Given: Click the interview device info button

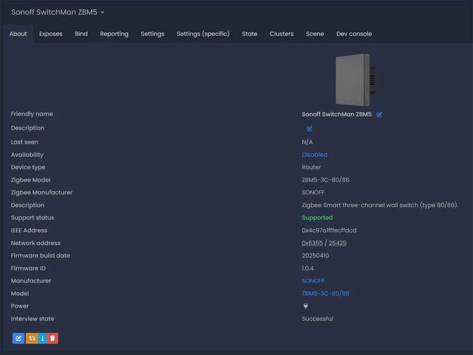Looking at the screenshot, I should click(x=42, y=338).
